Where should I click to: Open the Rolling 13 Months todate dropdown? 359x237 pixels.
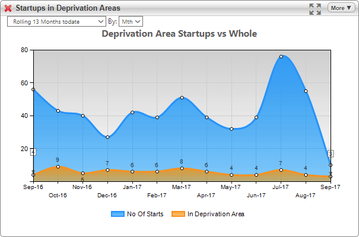pyautogui.click(x=56, y=21)
